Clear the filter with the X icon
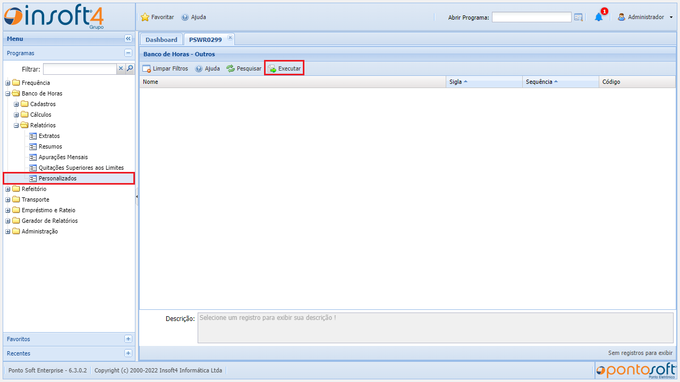The height and width of the screenshot is (382, 680). (x=121, y=68)
